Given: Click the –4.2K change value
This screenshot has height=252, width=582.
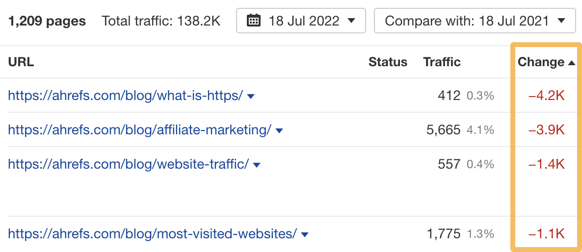Looking at the screenshot, I should 546,96.
